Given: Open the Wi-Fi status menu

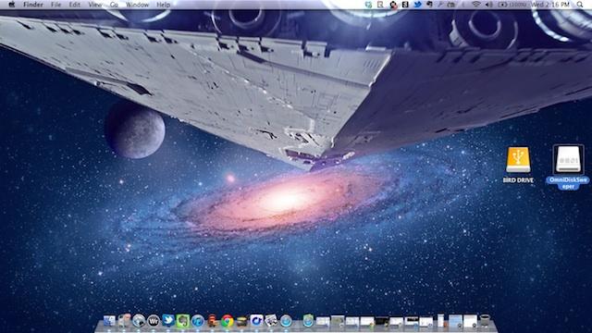Looking at the screenshot, I should tap(476, 5).
